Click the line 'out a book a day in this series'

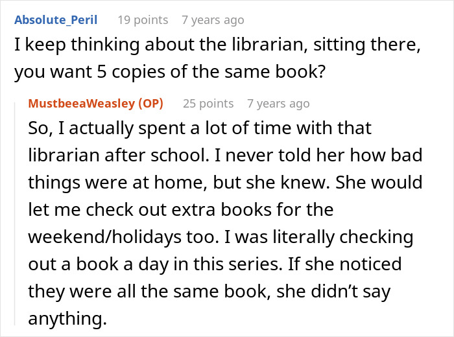215,264
